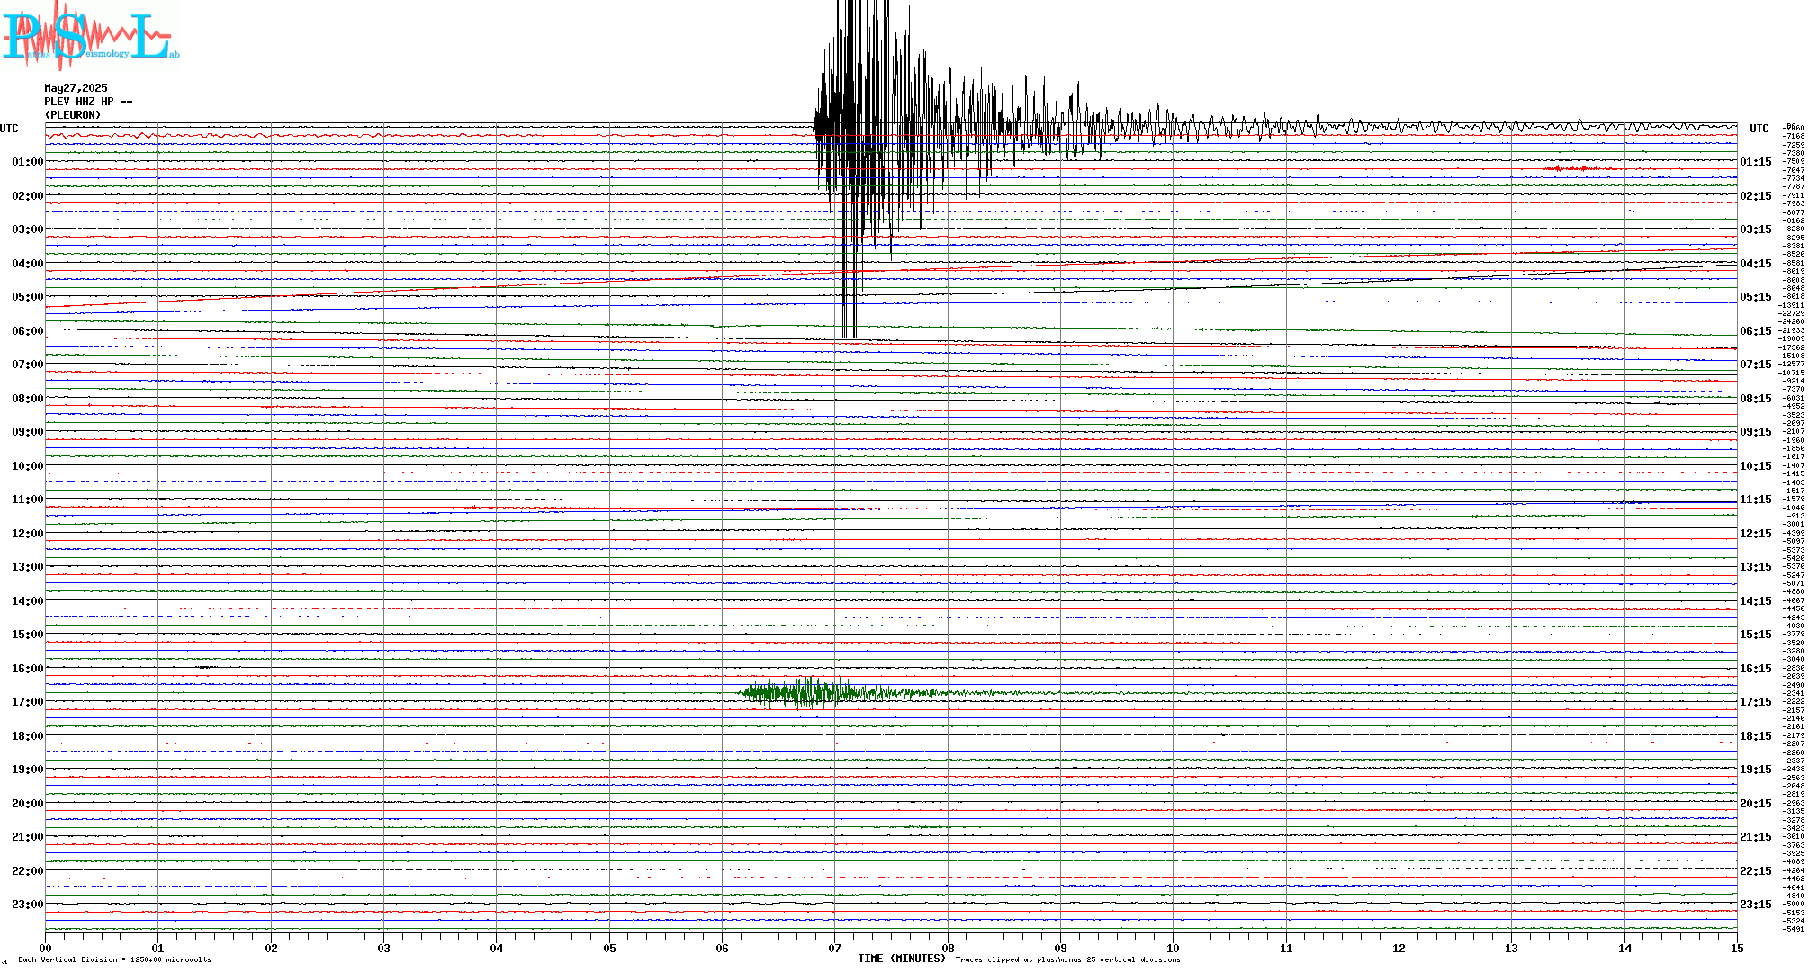Image resolution: width=1809 pixels, height=972 pixels.
Task: Click minute tick label 10
Action: (1174, 948)
